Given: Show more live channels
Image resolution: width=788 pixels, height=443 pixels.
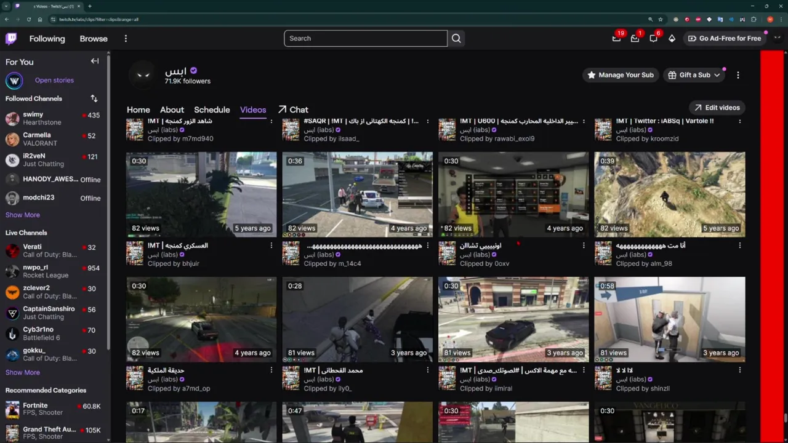Looking at the screenshot, I should tap(23, 372).
